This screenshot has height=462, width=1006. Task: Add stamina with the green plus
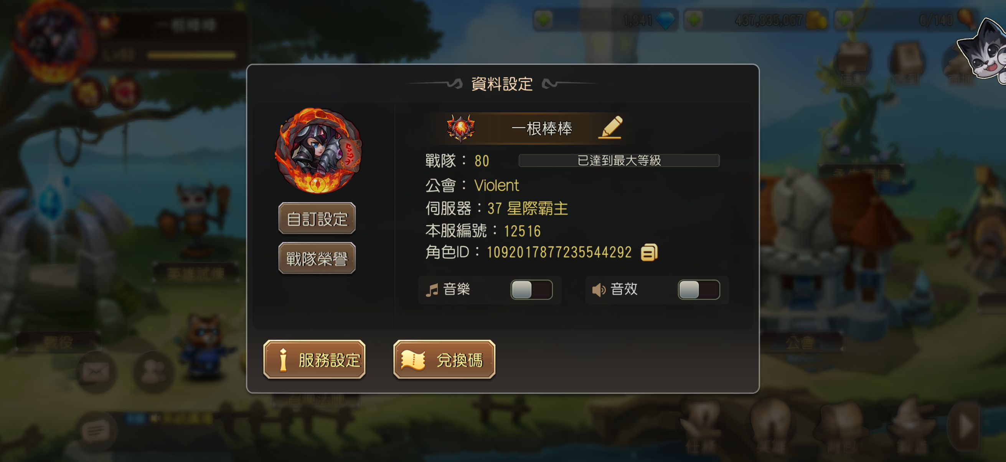(844, 20)
